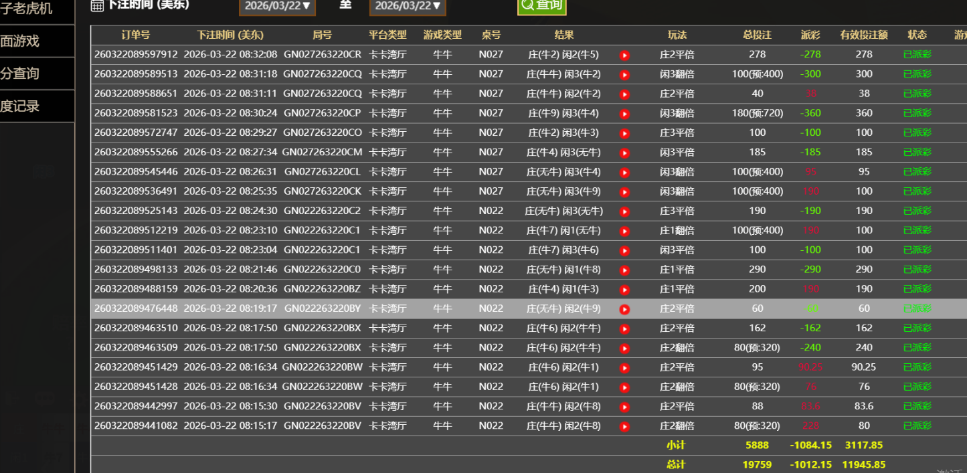Image resolution: width=967 pixels, height=473 pixels.
Task: Play replay for order 260322089451429
Action: [x=624, y=368]
